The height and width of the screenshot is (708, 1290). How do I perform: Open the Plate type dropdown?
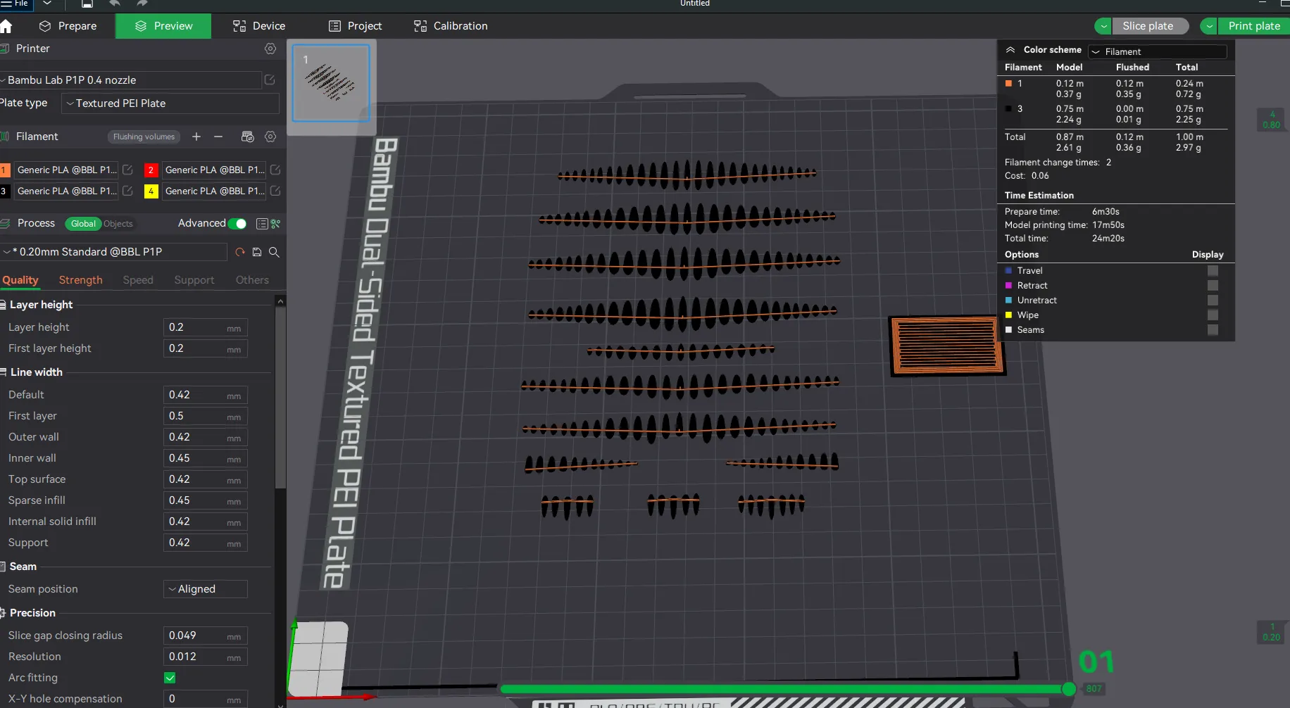click(x=170, y=103)
